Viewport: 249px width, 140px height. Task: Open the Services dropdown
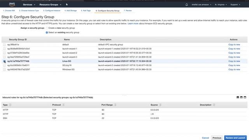(29, 5)
